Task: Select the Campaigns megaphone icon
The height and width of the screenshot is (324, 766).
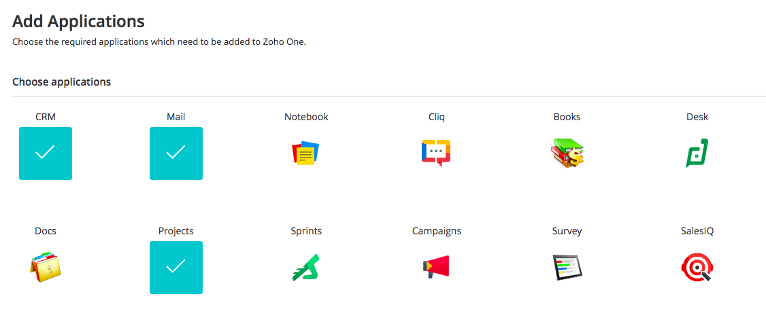Action: click(x=436, y=267)
